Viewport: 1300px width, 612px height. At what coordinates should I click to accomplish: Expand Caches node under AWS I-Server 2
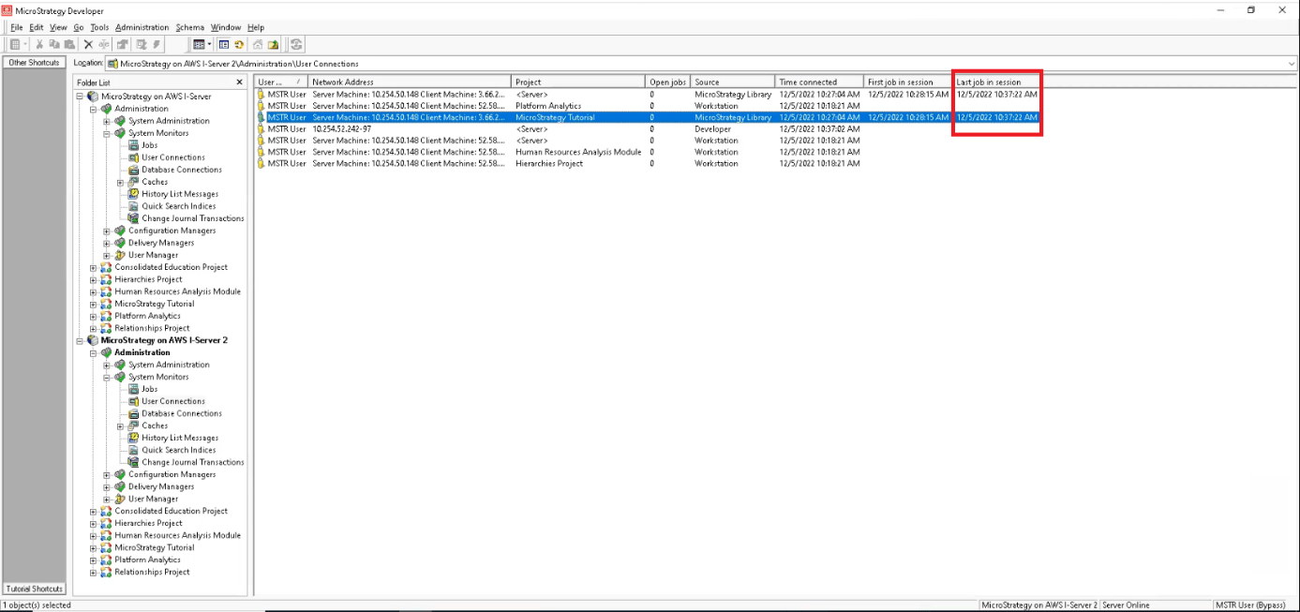click(x=120, y=425)
